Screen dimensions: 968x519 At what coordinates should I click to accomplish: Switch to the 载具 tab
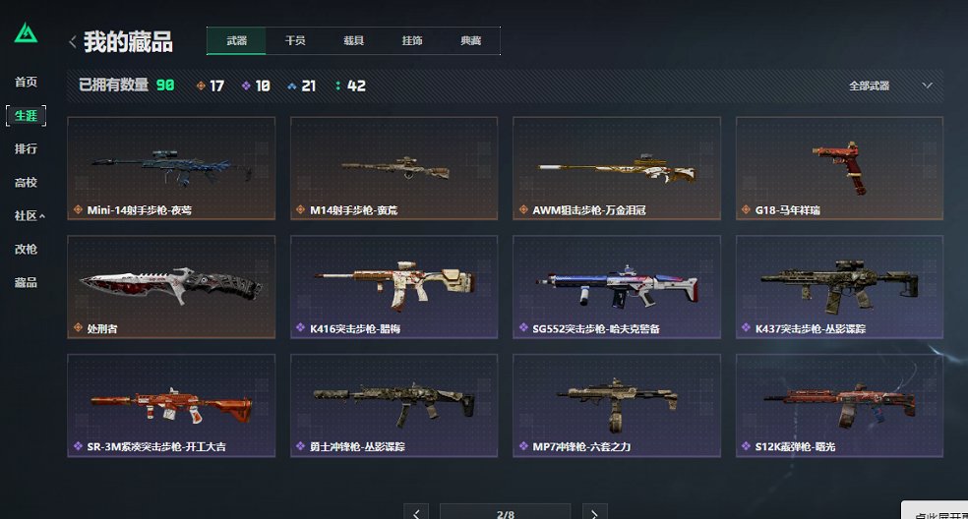coord(354,40)
